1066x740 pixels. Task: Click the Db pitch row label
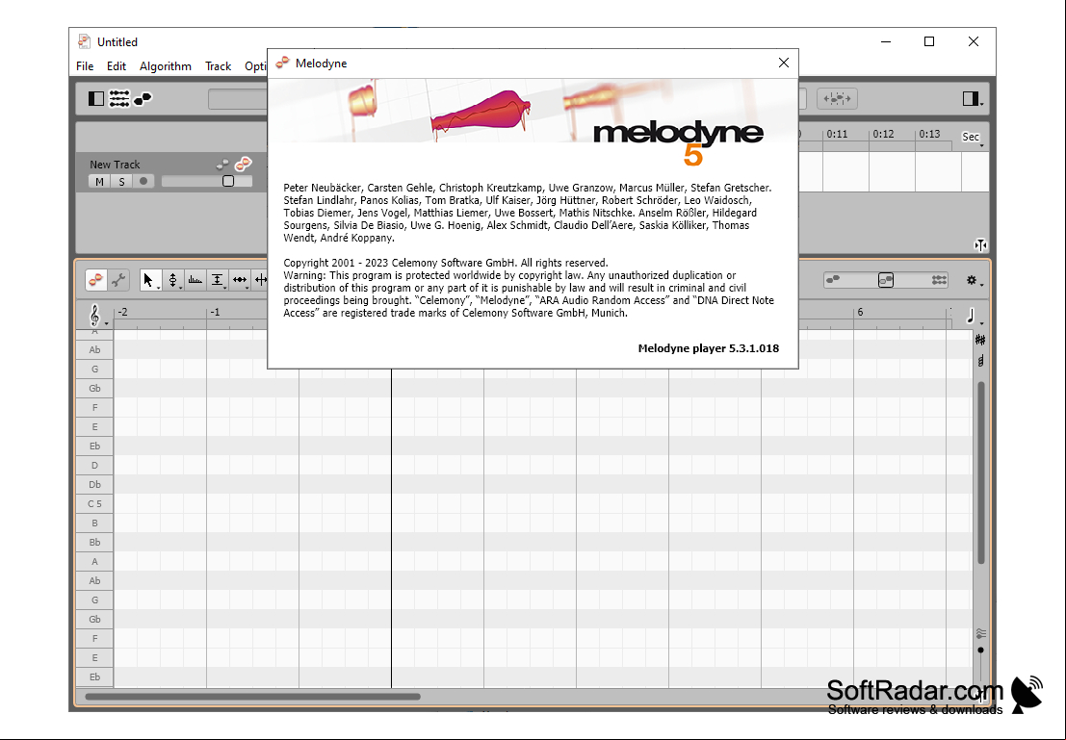pyautogui.click(x=94, y=484)
